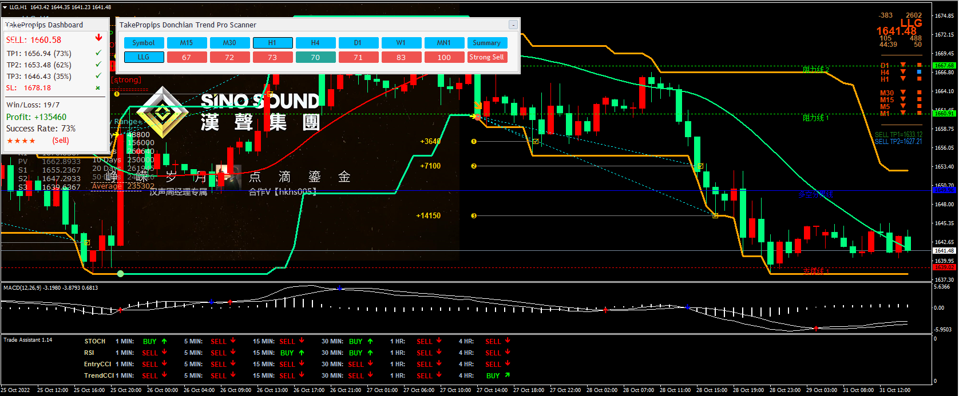The height and width of the screenshot is (396, 959).
Task: Click the RSI 5 MIN SELL down arrow
Action: click(x=233, y=352)
